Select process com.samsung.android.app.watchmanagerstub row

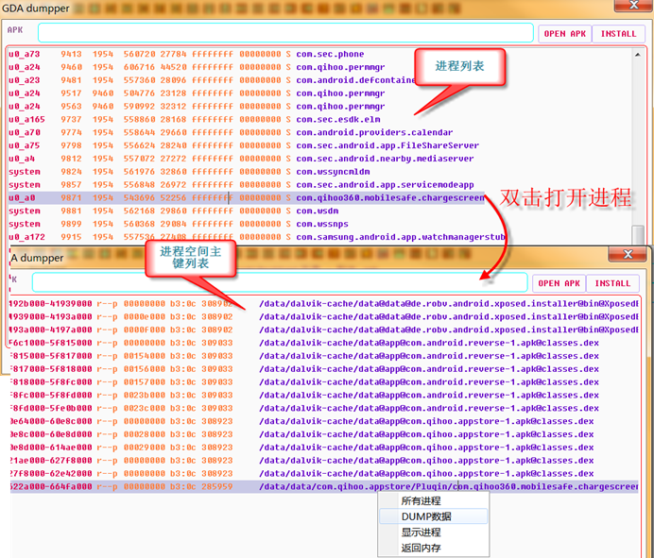pos(319,237)
